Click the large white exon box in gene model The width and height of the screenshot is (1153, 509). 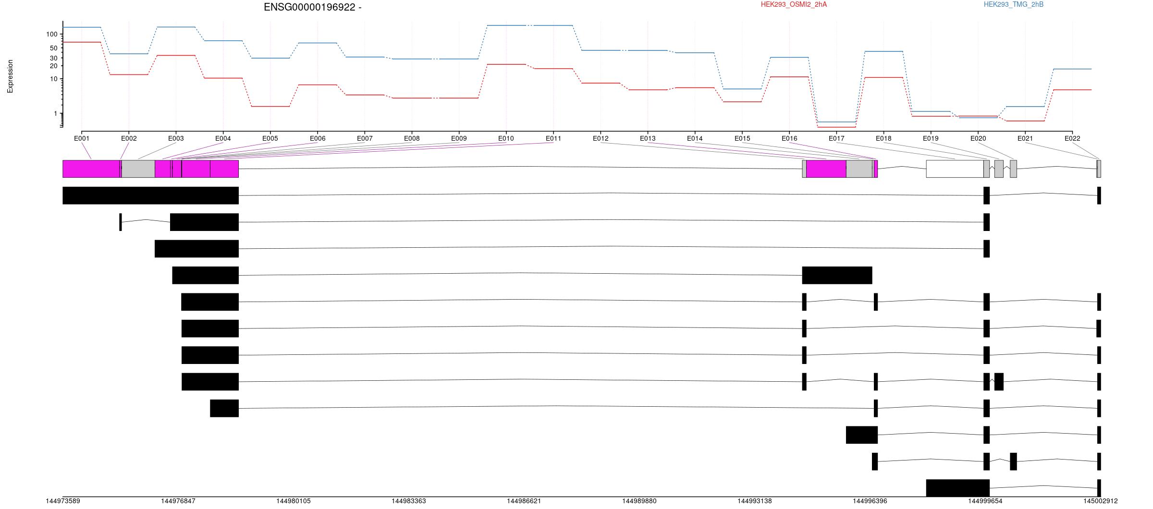[955, 169]
